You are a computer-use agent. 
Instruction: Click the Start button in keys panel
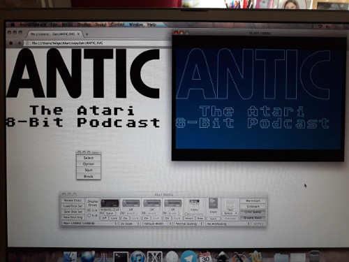coord(89,170)
